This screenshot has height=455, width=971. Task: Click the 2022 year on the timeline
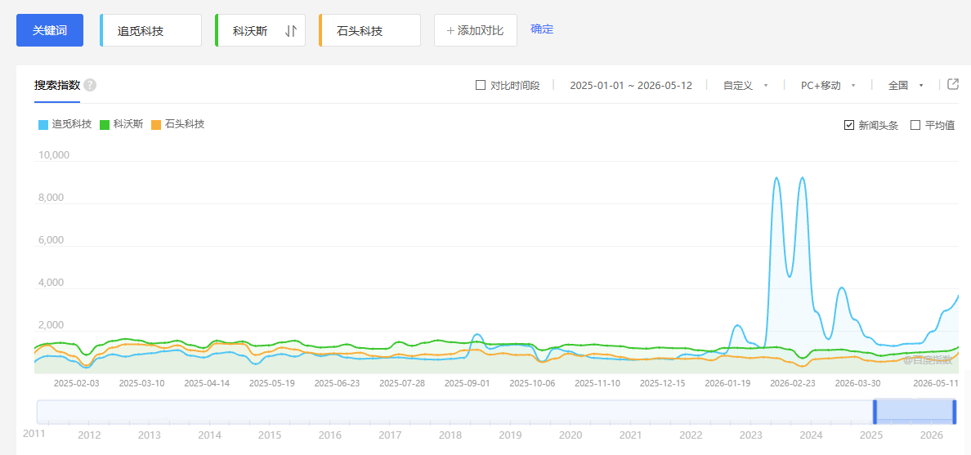pyautogui.click(x=690, y=435)
